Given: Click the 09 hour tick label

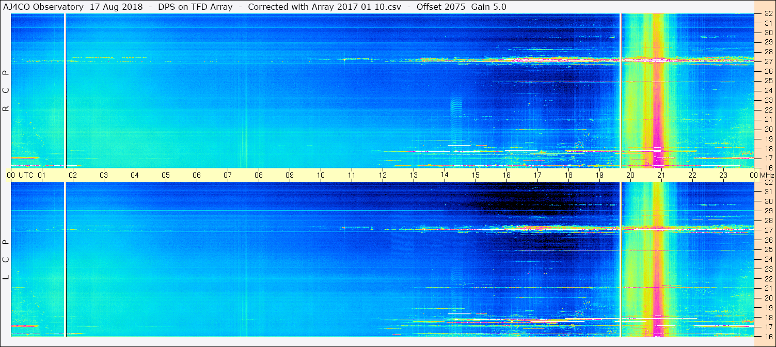Looking at the screenshot, I should click(x=290, y=175).
